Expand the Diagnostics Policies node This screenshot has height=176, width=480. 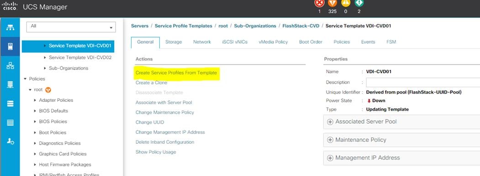pyautogui.click(x=35, y=143)
